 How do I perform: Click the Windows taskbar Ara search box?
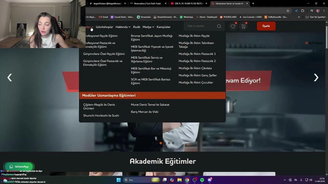point(142,180)
